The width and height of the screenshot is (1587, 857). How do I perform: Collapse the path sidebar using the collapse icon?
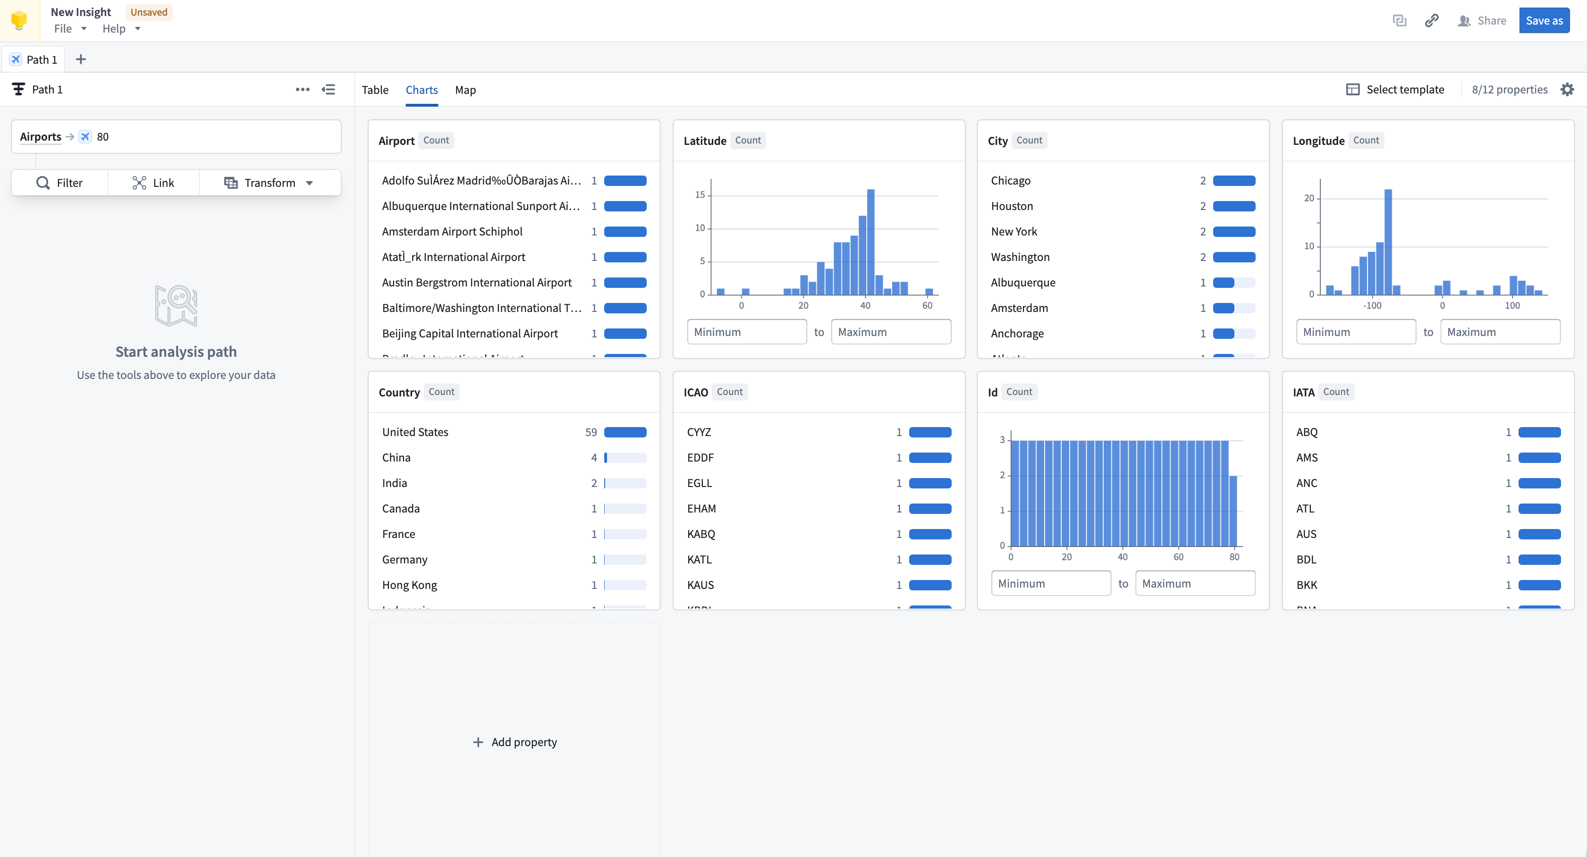click(329, 89)
